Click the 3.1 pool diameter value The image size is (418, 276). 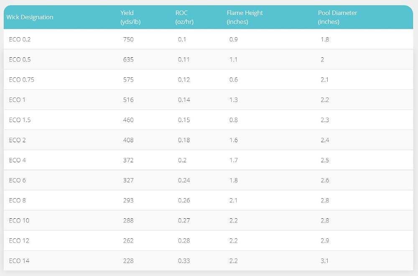coord(324,261)
